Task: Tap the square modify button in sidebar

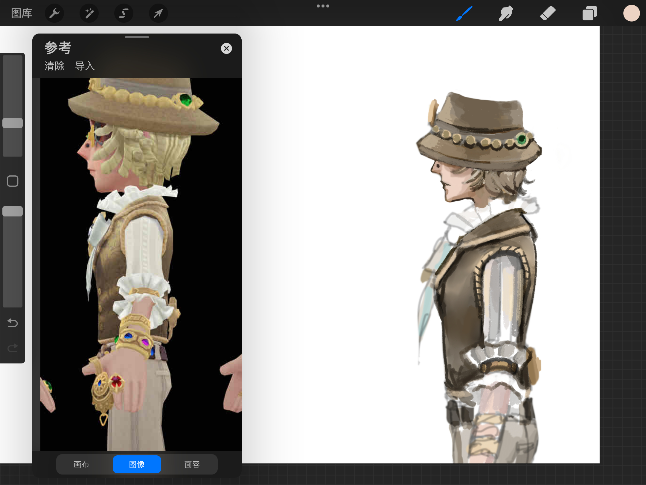Action: 13,181
